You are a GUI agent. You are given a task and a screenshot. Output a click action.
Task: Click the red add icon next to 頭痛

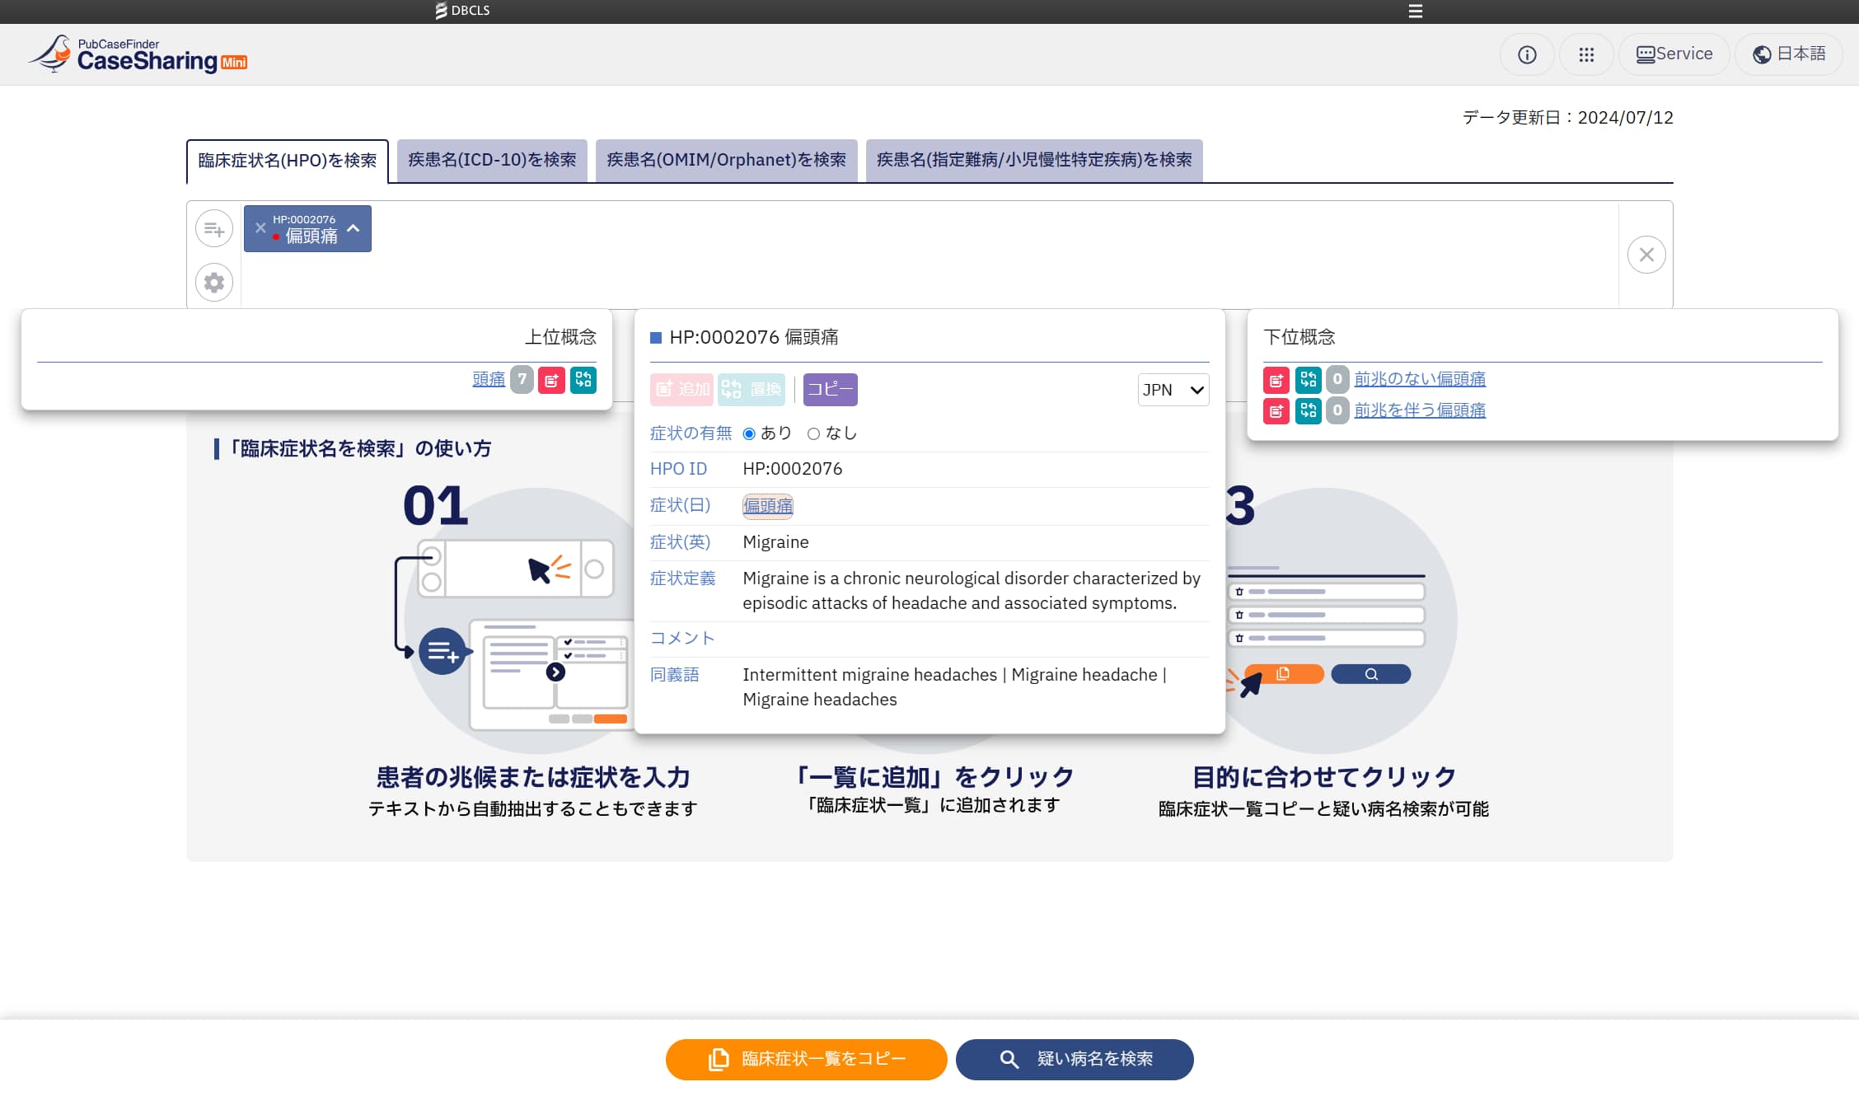pos(551,380)
